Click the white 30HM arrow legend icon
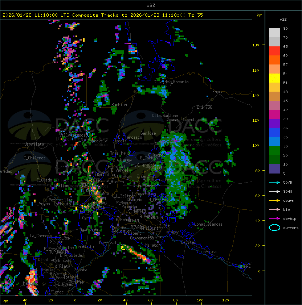The height and width of the screenshot is (305, 302). point(274,191)
